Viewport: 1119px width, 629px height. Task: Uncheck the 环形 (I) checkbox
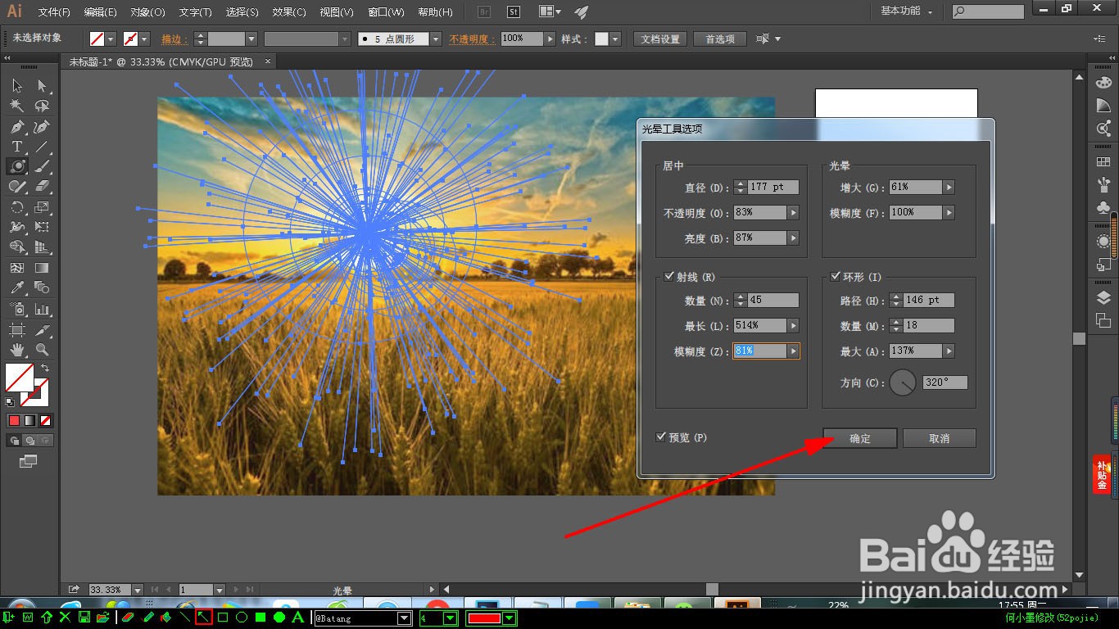click(x=835, y=277)
